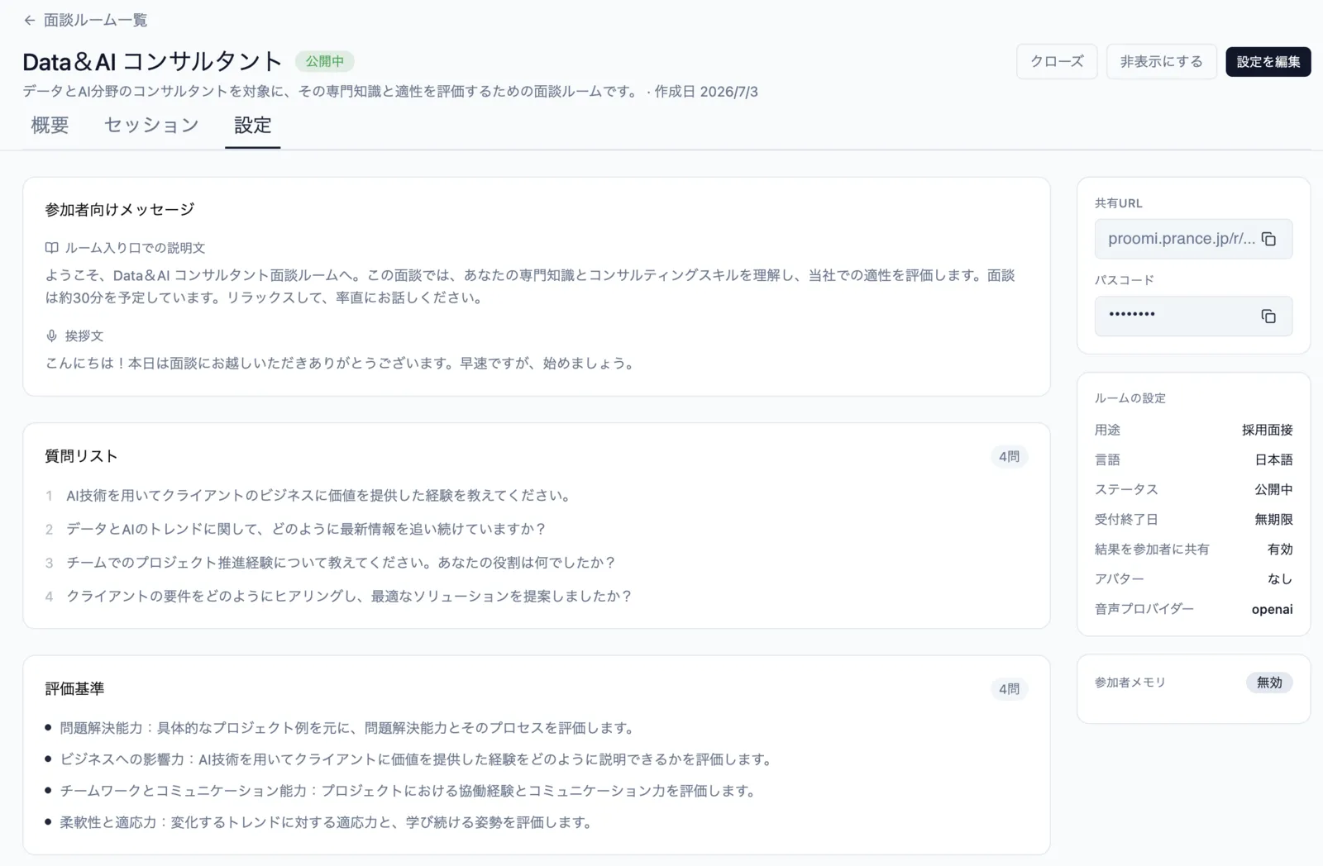Click the 問題解決能力 evaluation criterion
This screenshot has width=1323, height=866.
tap(347, 728)
